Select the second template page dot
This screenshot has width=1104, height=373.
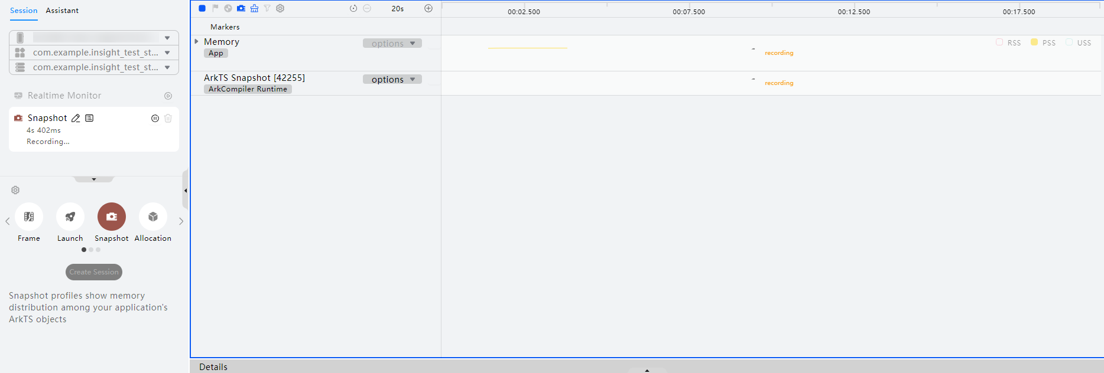click(x=91, y=250)
